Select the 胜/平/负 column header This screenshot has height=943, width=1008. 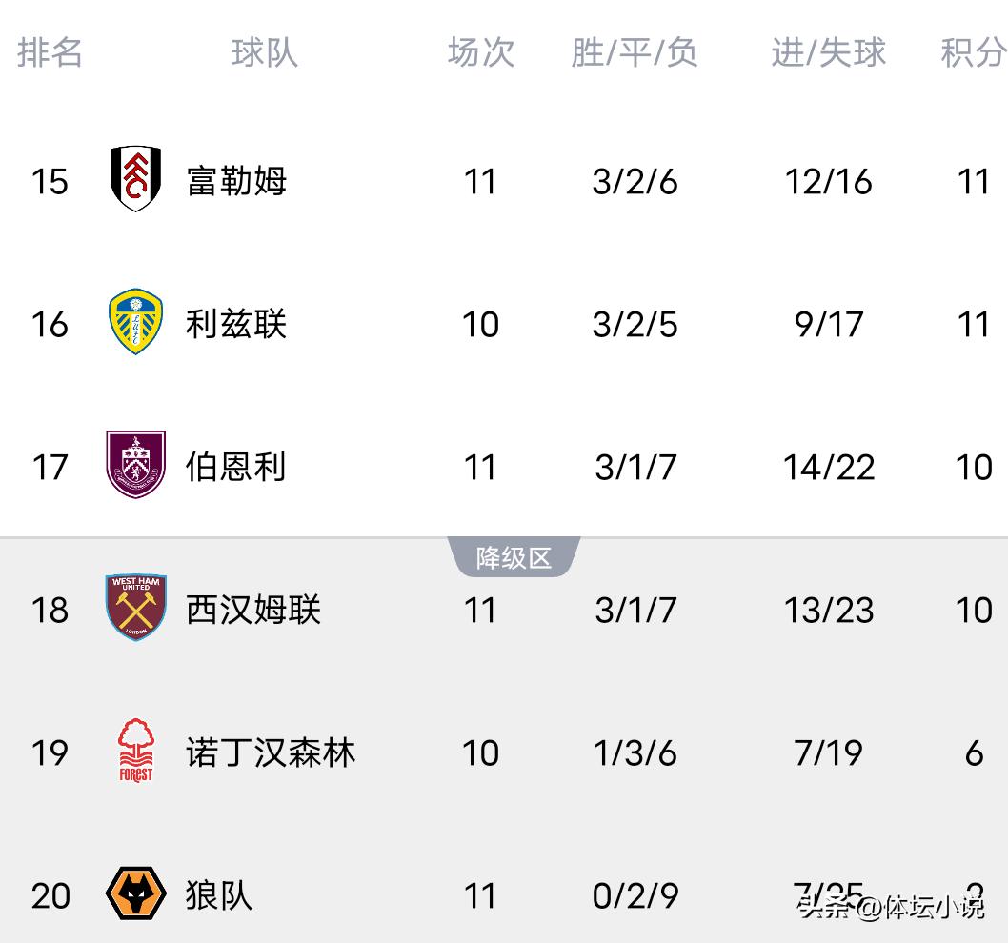[635, 52]
